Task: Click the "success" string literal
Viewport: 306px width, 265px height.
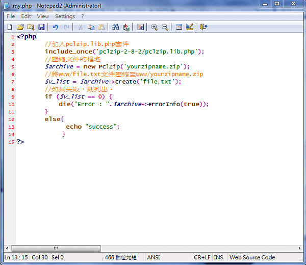Action: pos(101,127)
